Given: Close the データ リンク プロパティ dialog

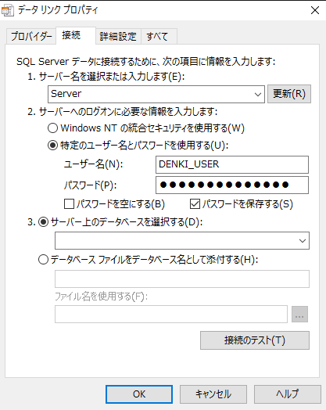Looking at the screenshot, I should [315, 10].
